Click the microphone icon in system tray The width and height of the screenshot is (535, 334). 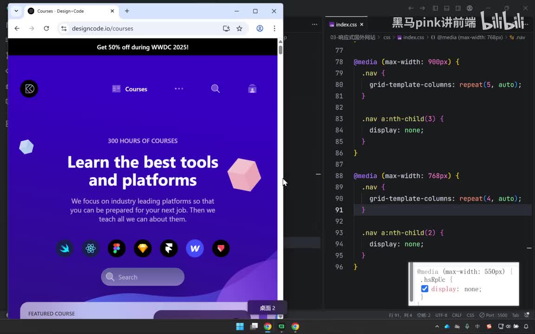click(x=467, y=327)
